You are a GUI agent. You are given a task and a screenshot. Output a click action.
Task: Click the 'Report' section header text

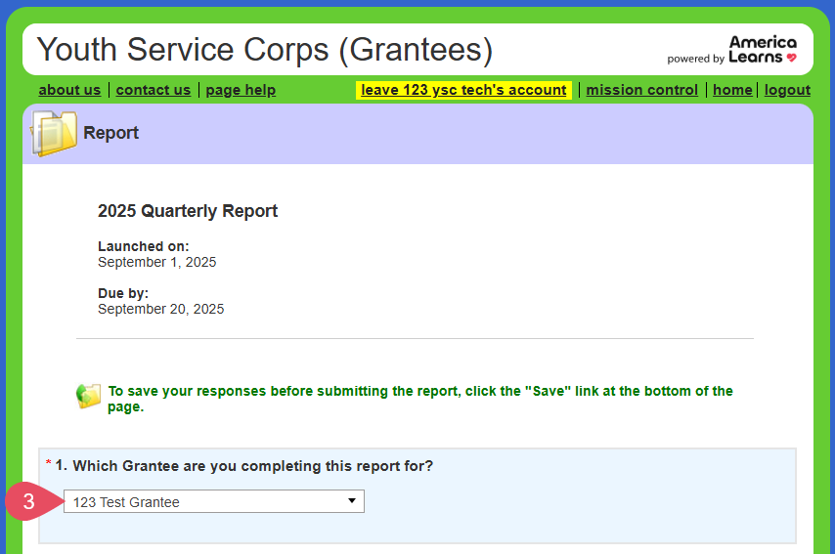[x=110, y=133]
